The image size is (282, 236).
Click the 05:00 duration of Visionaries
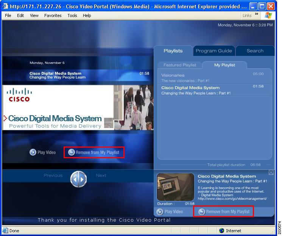pos(258,74)
